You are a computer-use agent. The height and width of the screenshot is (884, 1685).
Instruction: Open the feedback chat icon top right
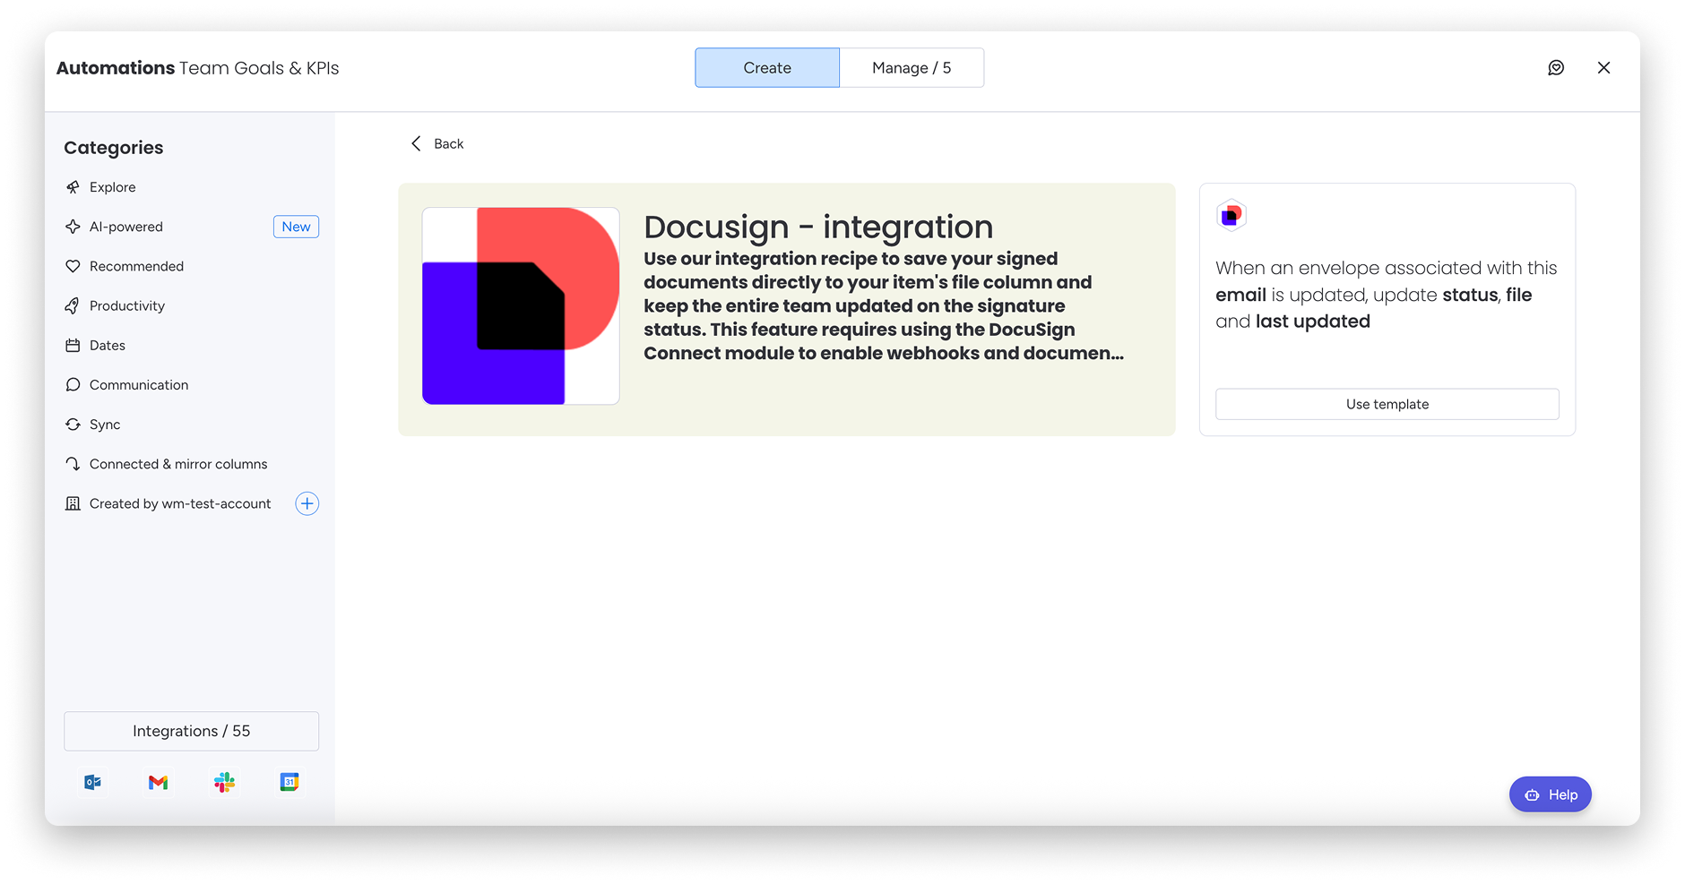coord(1557,67)
